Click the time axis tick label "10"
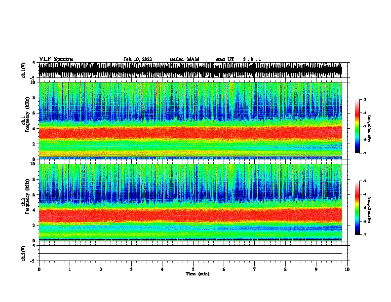The height and width of the screenshot is (302, 391). point(347,269)
